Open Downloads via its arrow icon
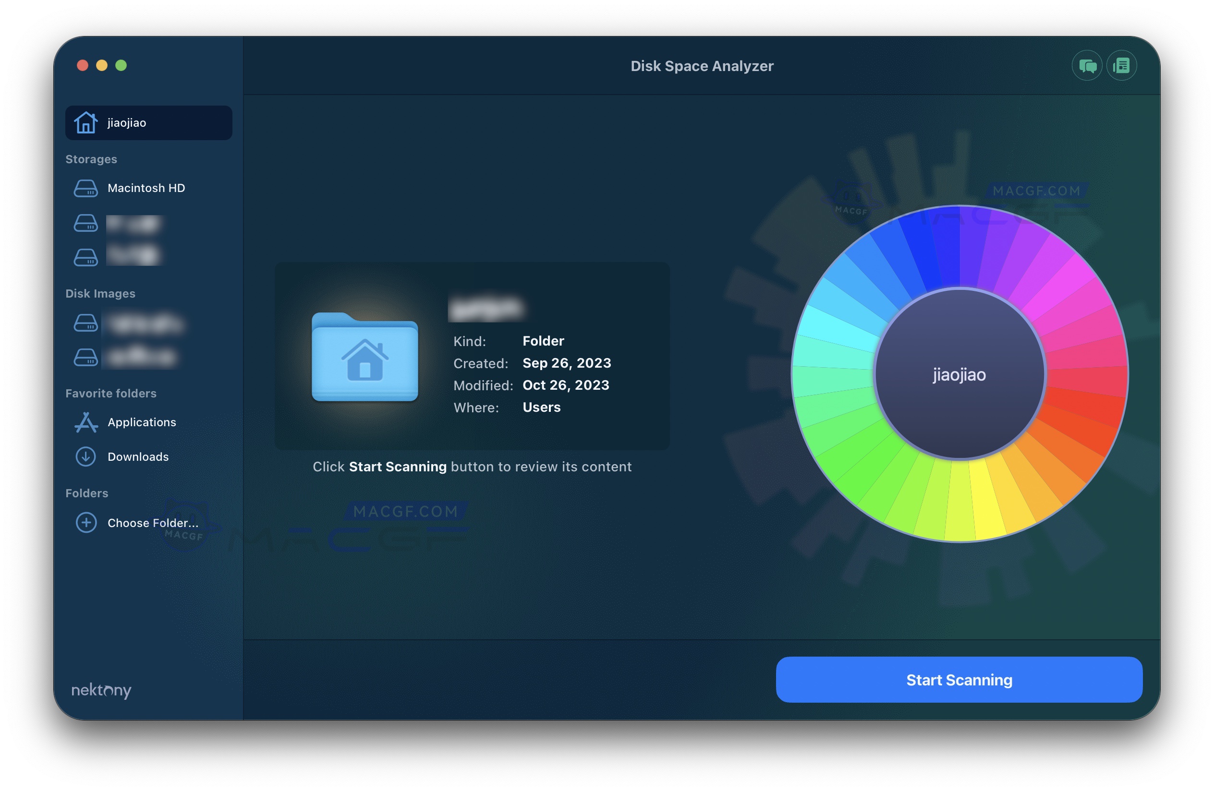 click(x=87, y=456)
